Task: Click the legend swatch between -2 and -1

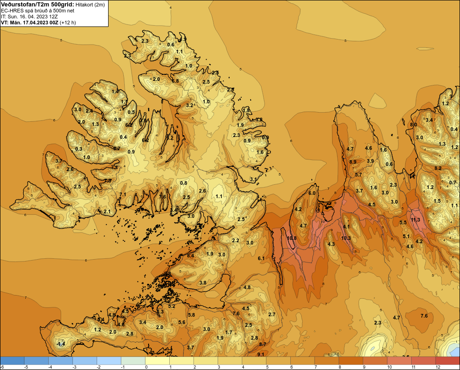Action: 109,361
